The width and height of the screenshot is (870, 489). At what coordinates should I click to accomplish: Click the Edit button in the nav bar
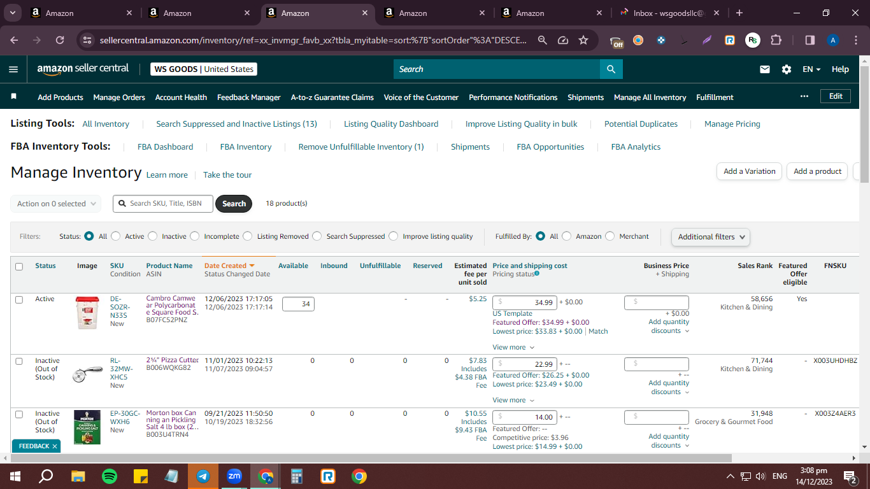[836, 96]
